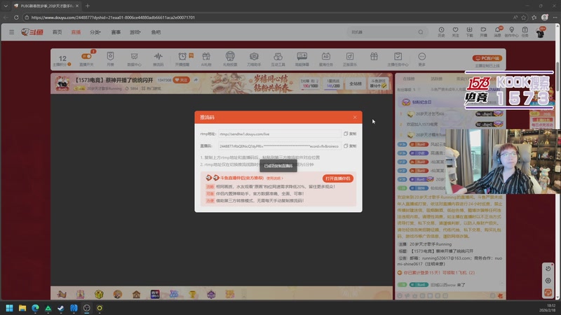Open File Explorer from the taskbar
This screenshot has height=315, width=561.
click(22, 308)
